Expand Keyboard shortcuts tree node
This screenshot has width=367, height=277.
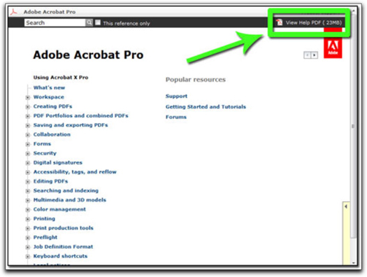tap(28, 257)
